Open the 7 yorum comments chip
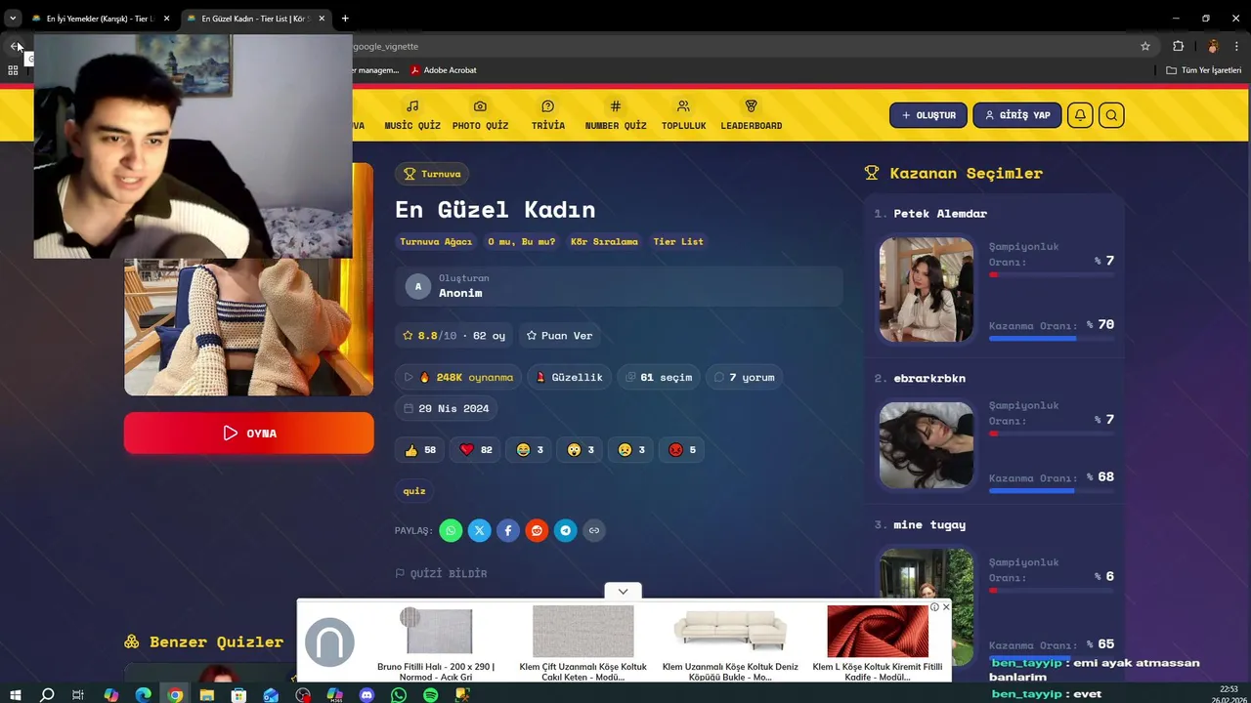Screen dimensions: 1251x703 pos(744,377)
